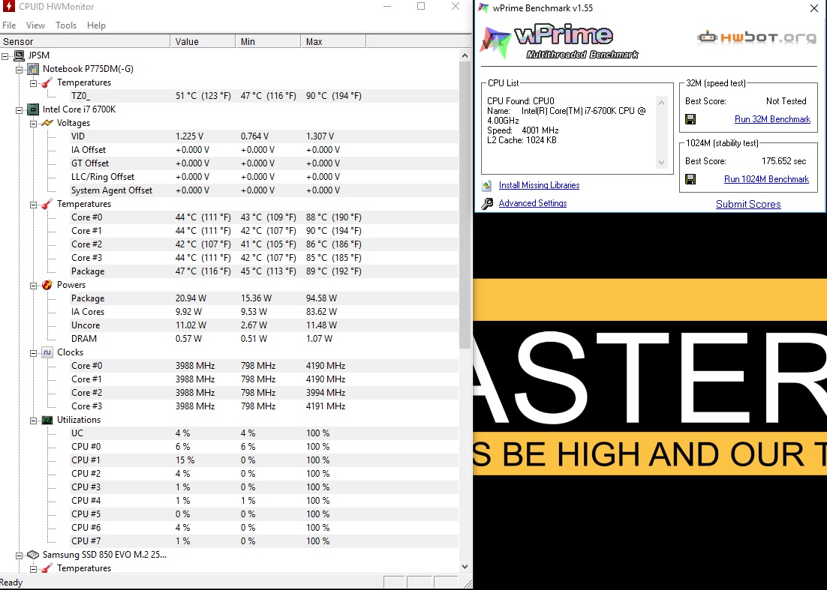Click the thermometer icon under Notebook P775DM(-G)
Screen dimensions: 827x590
coord(47,82)
